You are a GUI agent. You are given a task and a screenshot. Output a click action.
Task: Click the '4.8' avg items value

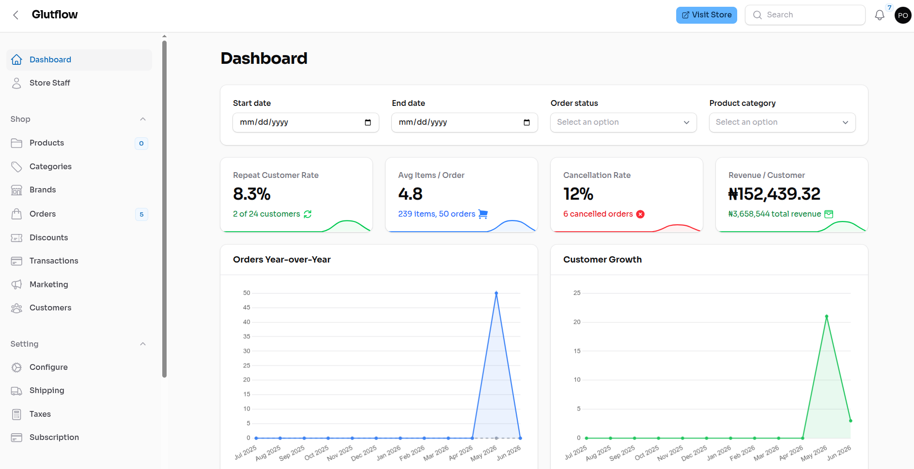point(410,194)
